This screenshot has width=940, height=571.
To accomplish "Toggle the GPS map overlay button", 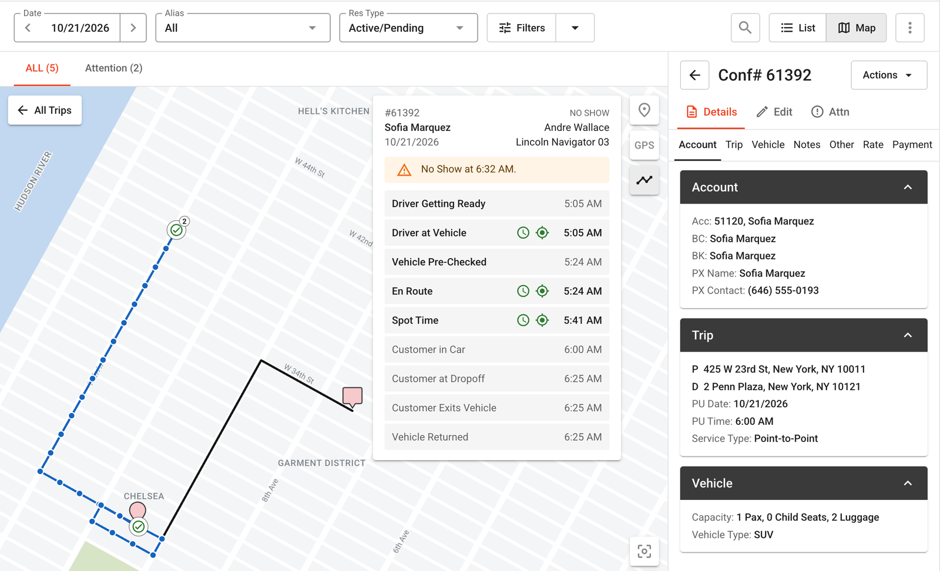I will pos(644,145).
